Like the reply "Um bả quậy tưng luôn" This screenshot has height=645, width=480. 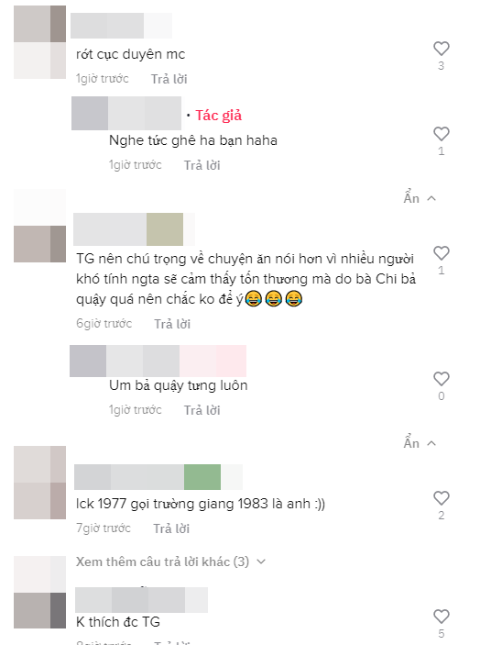441,379
